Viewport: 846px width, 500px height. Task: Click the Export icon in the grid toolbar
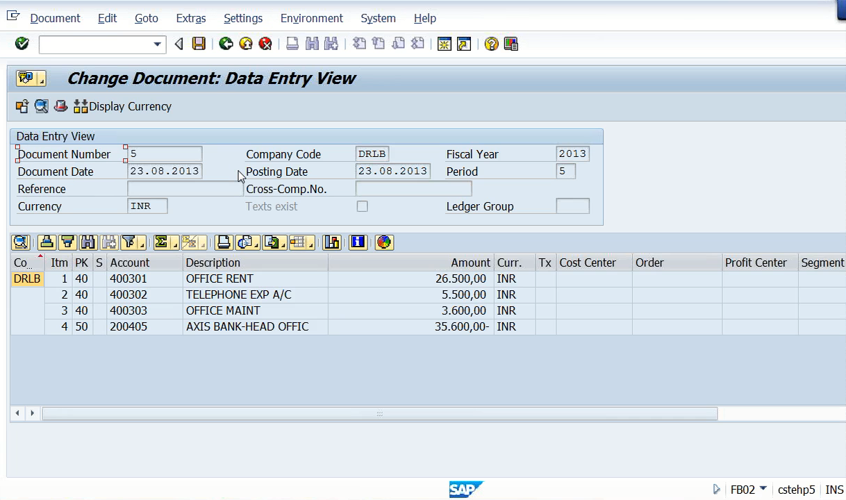(272, 242)
